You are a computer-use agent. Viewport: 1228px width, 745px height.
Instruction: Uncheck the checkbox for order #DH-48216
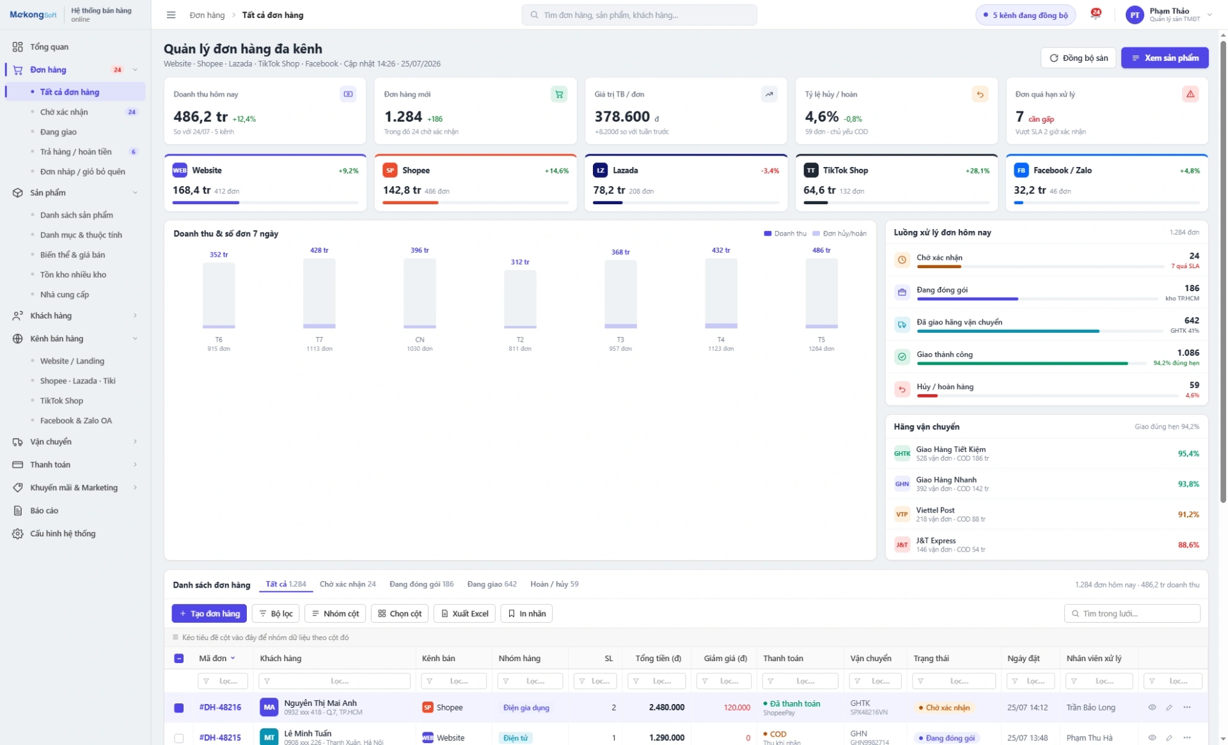coord(179,707)
